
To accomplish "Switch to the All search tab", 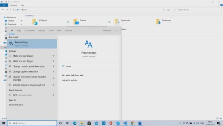I will [x=12, y=31].
